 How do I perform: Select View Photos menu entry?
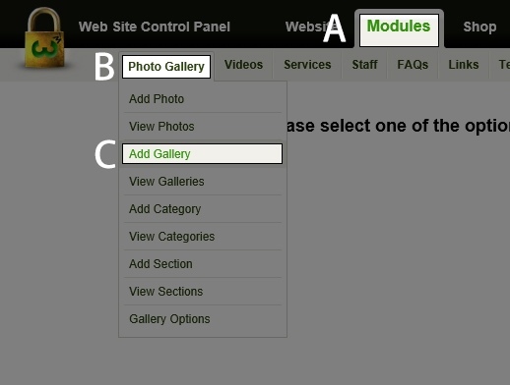(x=203, y=127)
